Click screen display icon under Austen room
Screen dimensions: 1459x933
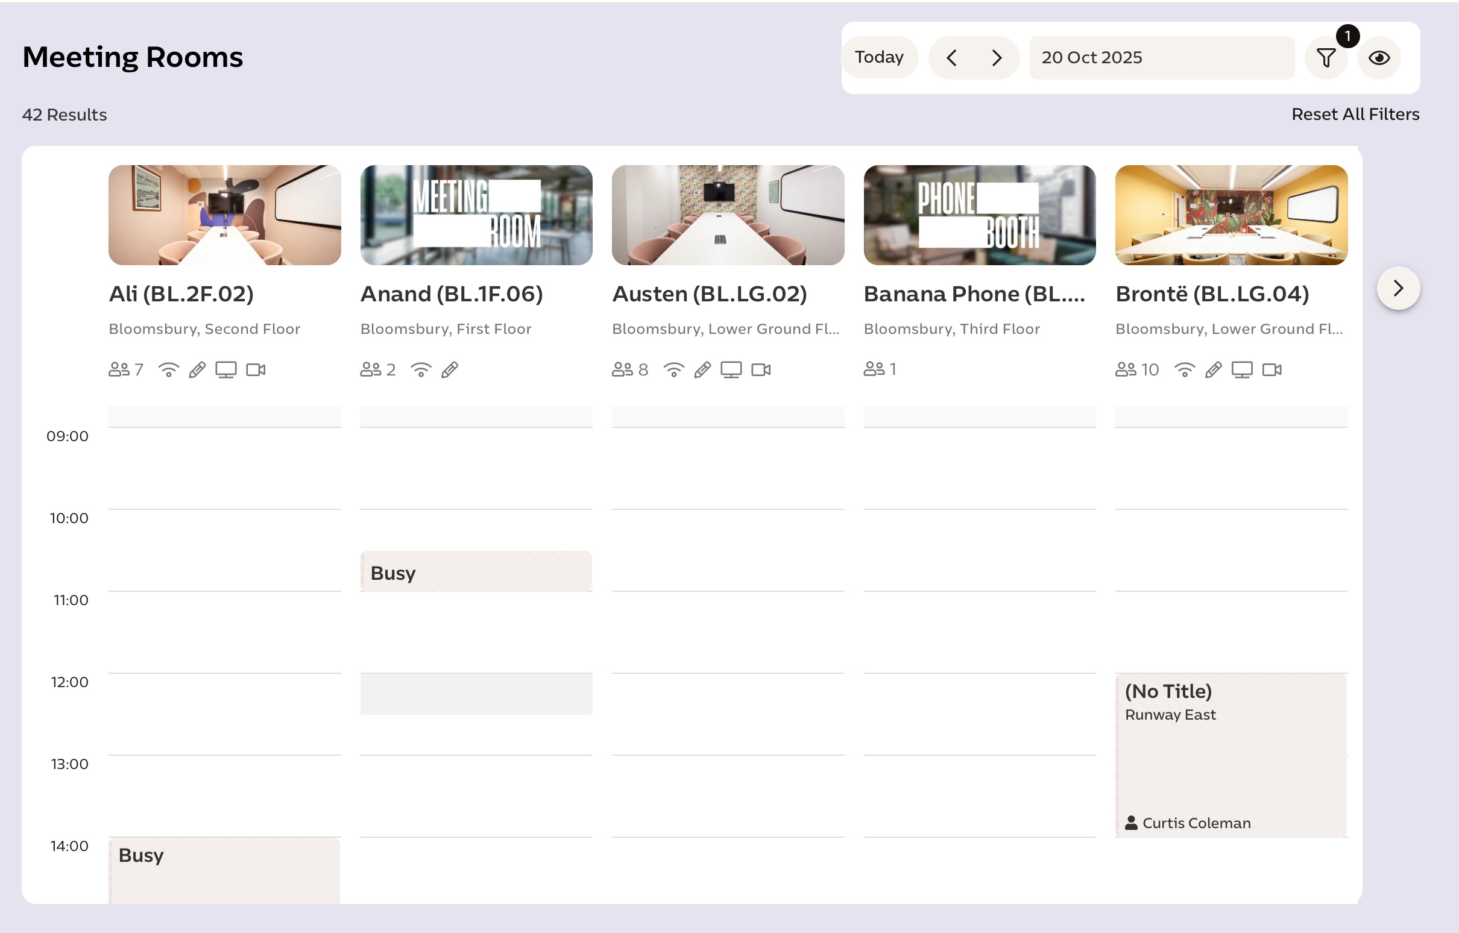point(731,369)
